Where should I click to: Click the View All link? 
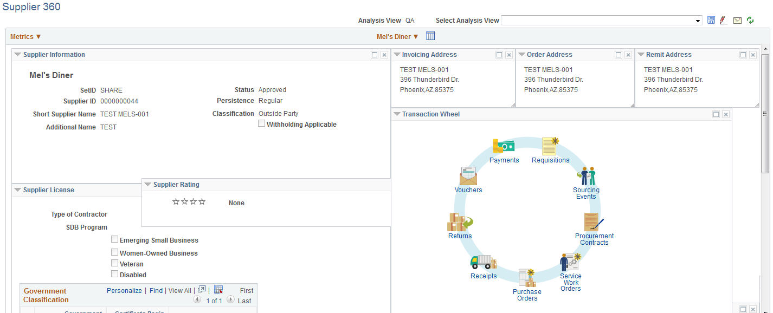pos(179,291)
